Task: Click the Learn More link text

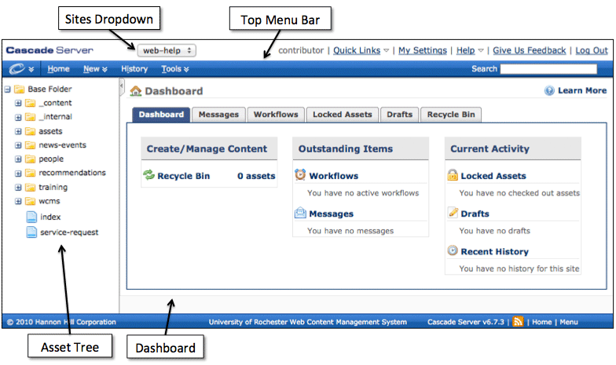Action: pos(582,91)
